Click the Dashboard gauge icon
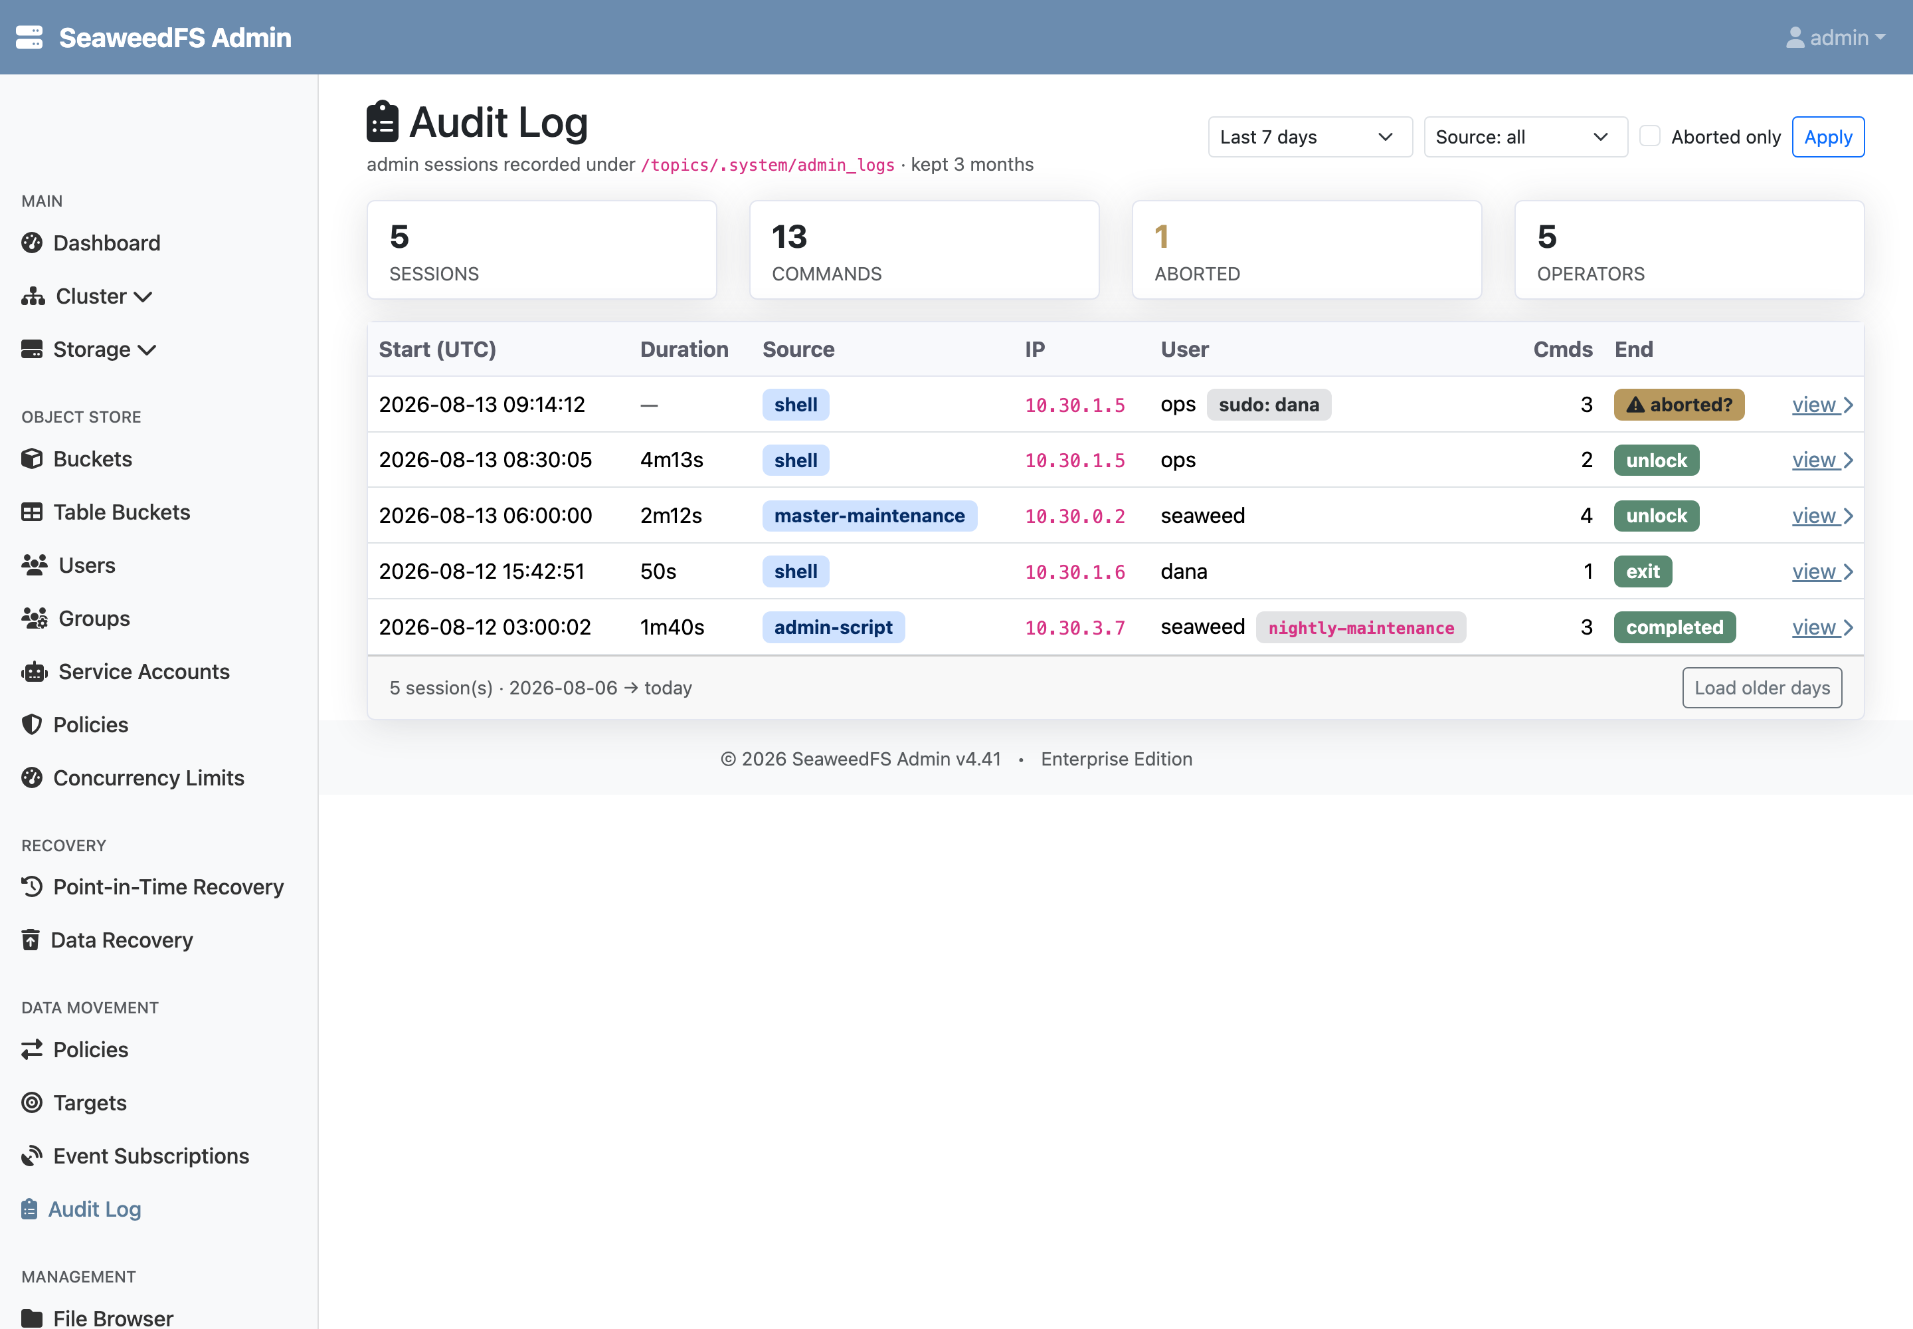 coord(32,243)
